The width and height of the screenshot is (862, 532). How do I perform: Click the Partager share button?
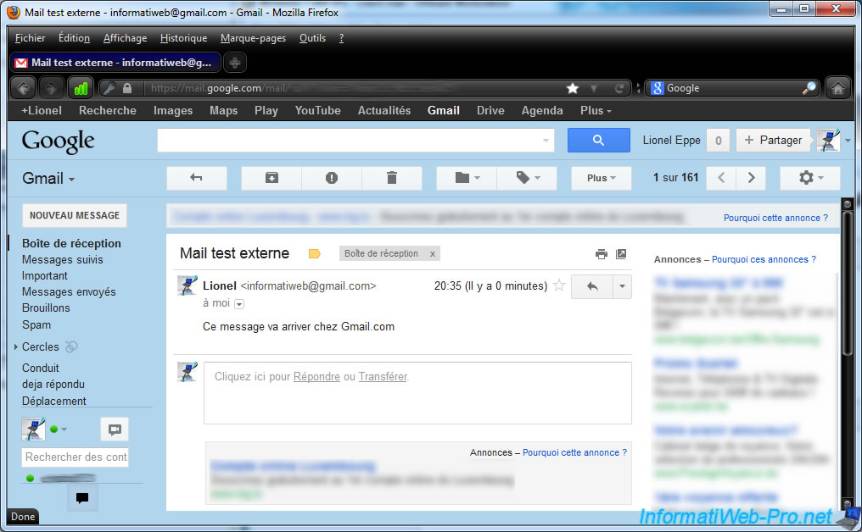774,141
